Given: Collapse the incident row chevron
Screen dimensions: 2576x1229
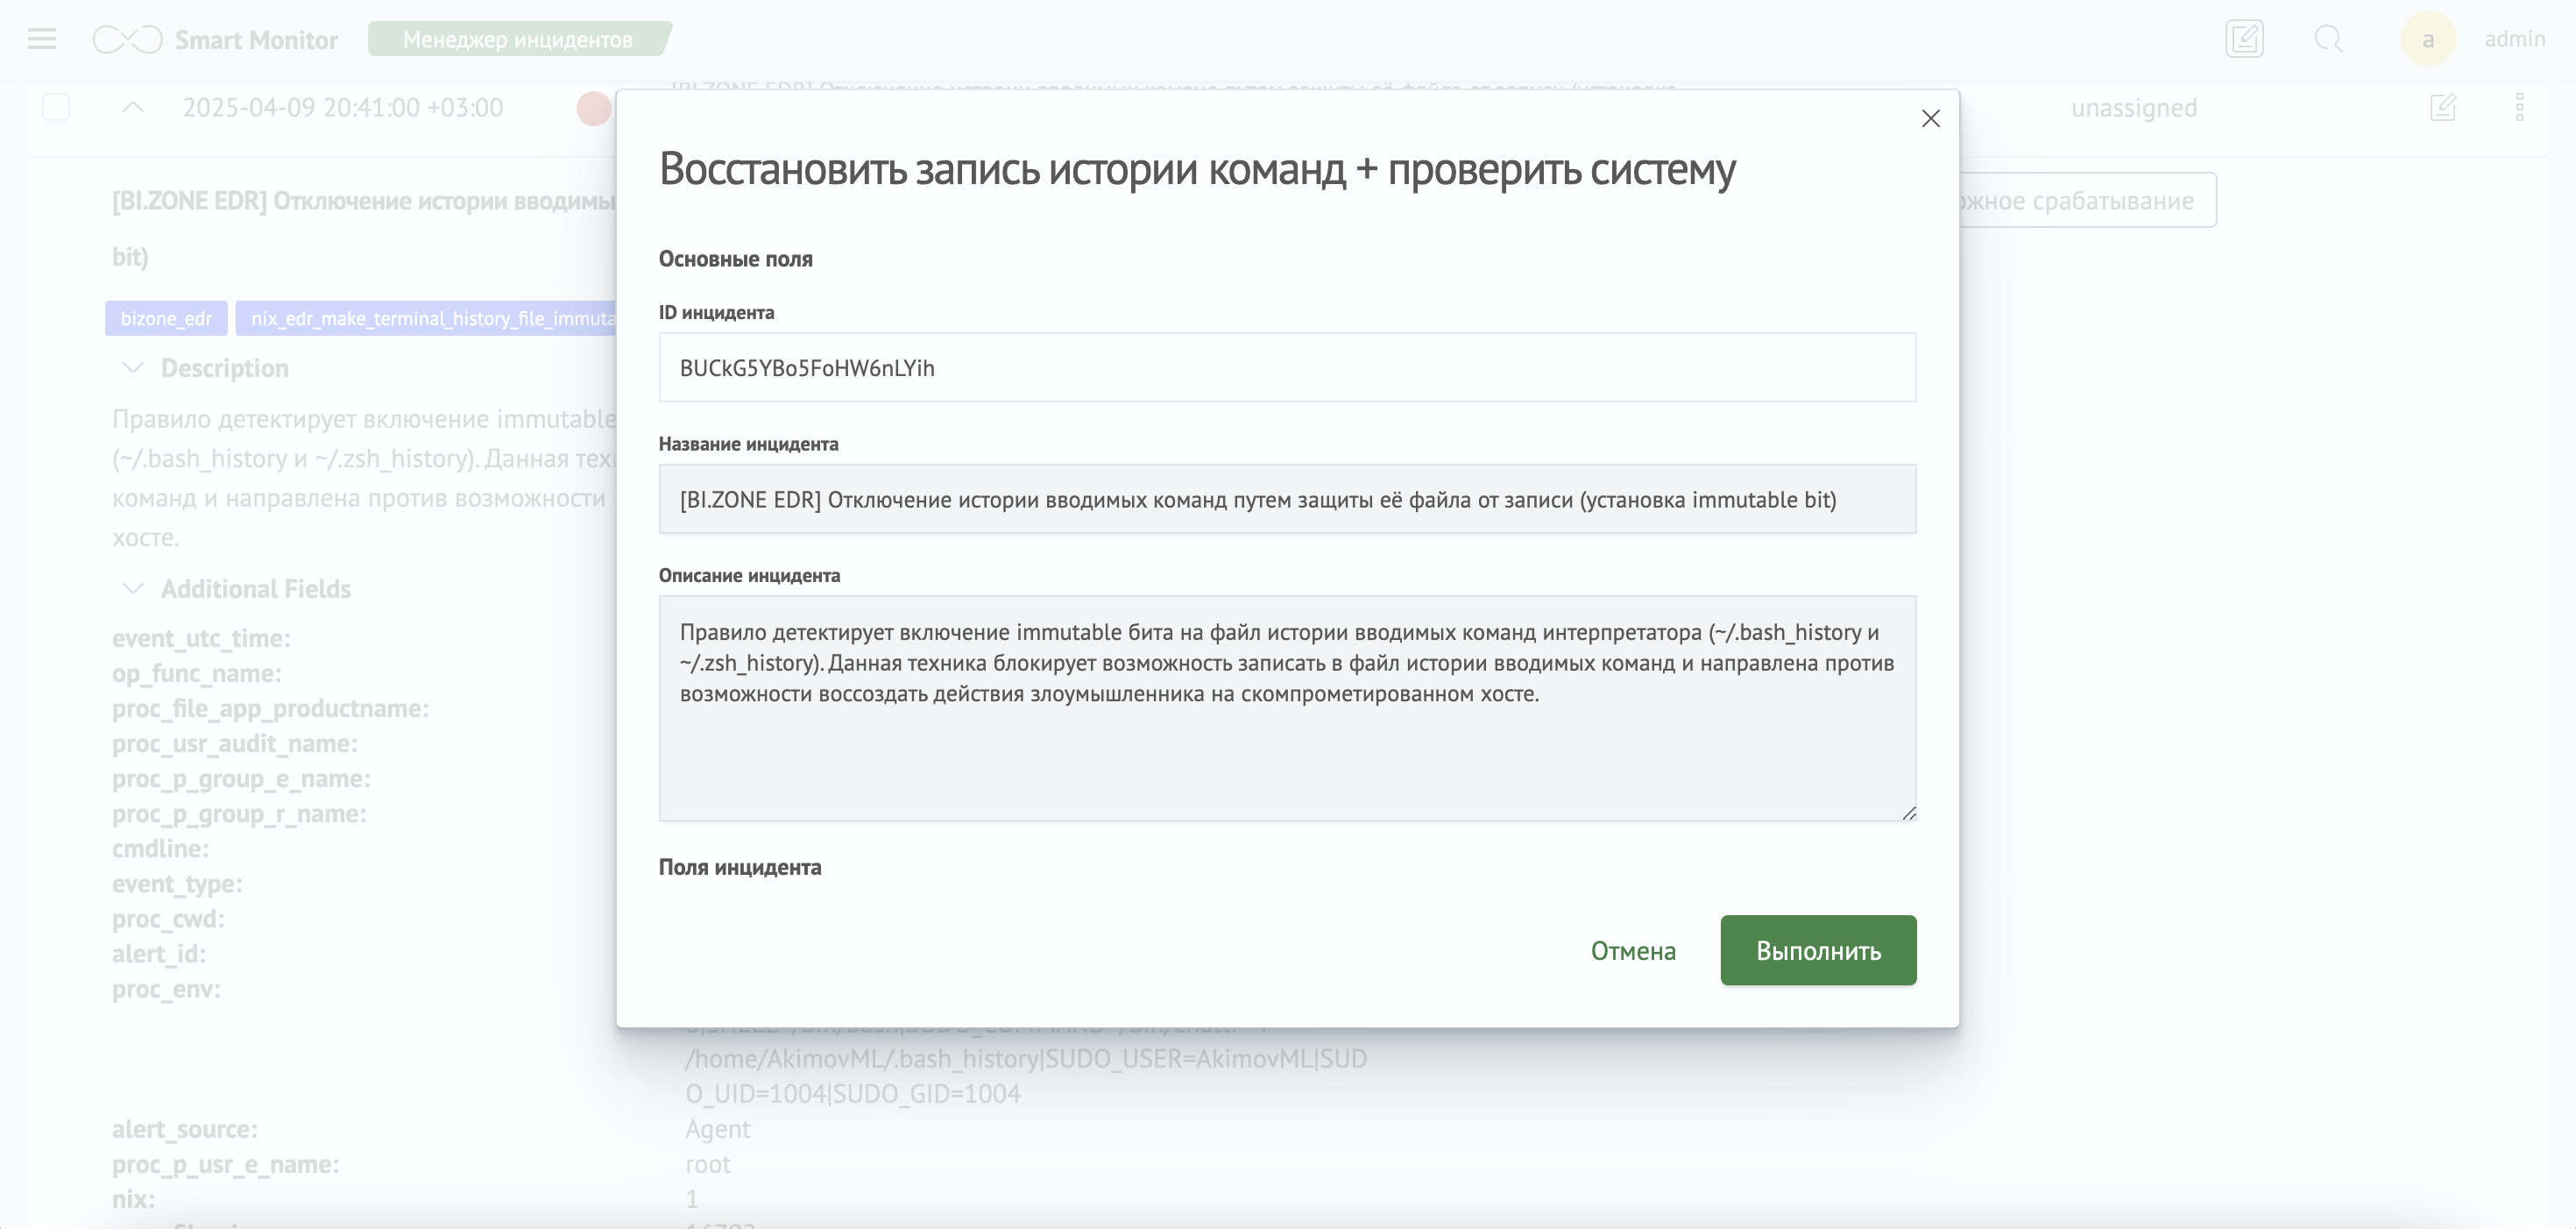Looking at the screenshot, I should [x=133, y=107].
